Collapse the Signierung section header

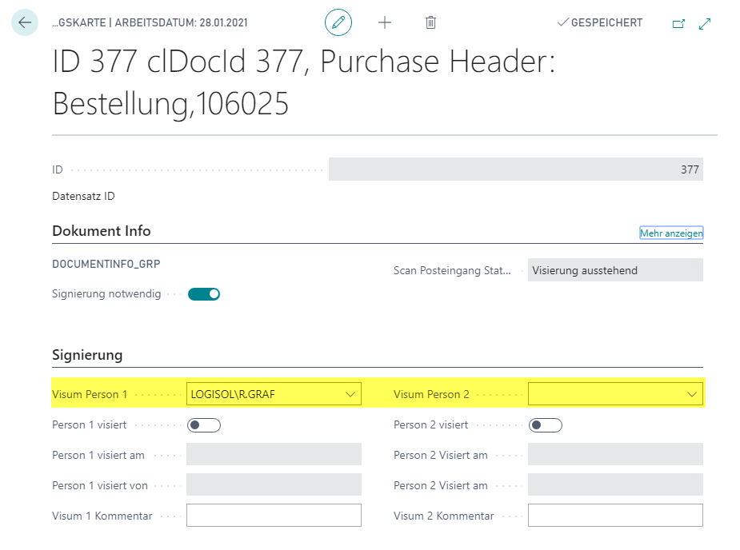pos(87,355)
